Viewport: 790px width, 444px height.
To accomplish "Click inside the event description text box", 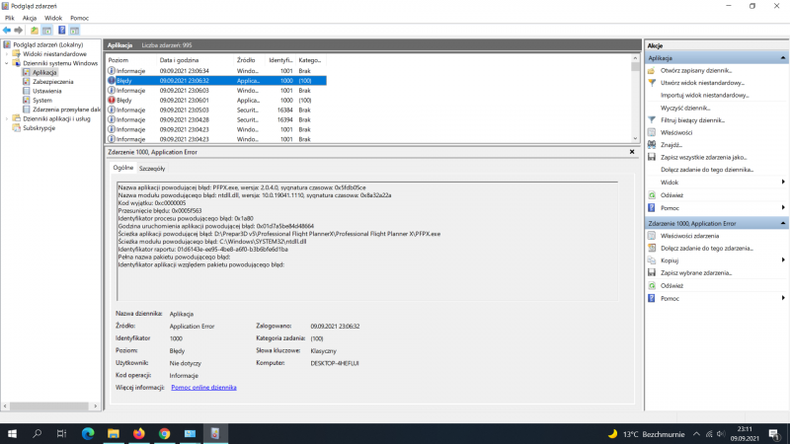I will [x=366, y=241].
